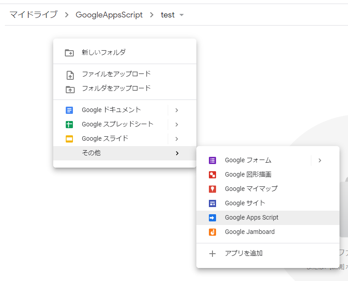Image resolution: width=348 pixels, height=281 pixels.
Task: Click the yellow Google Slides icon
Action: 69,139
